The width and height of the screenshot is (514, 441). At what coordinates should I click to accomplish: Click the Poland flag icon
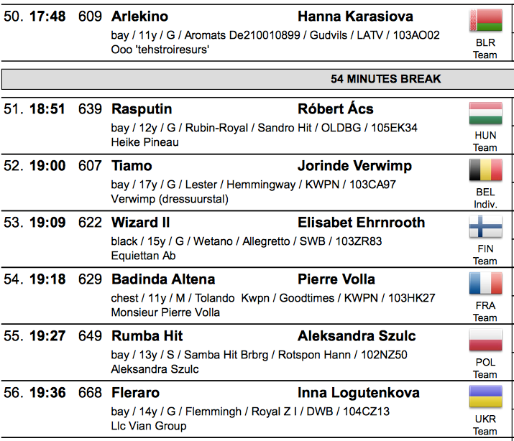(x=485, y=340)
